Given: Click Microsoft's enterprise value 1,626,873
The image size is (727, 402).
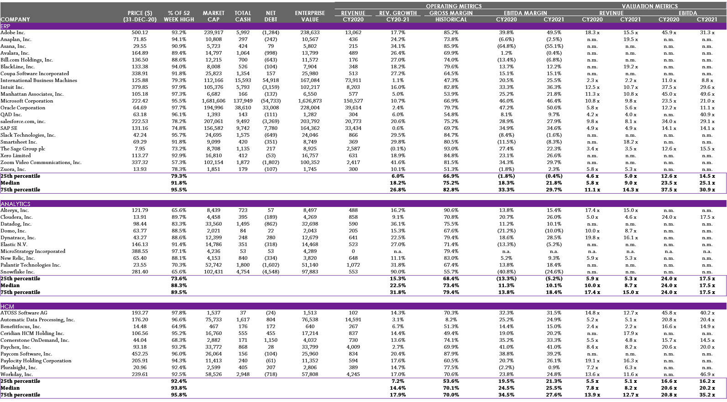Looking at the screenshot, I should [x=310, y=101].
